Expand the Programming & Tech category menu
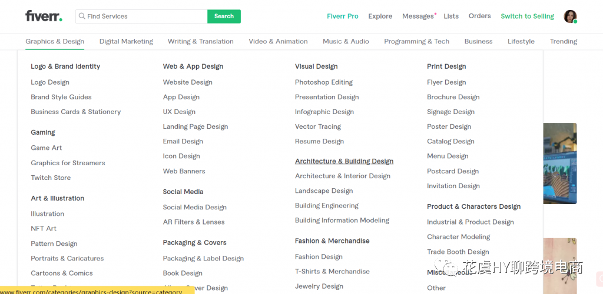This screenshot has width=603, height=294. 416,41
